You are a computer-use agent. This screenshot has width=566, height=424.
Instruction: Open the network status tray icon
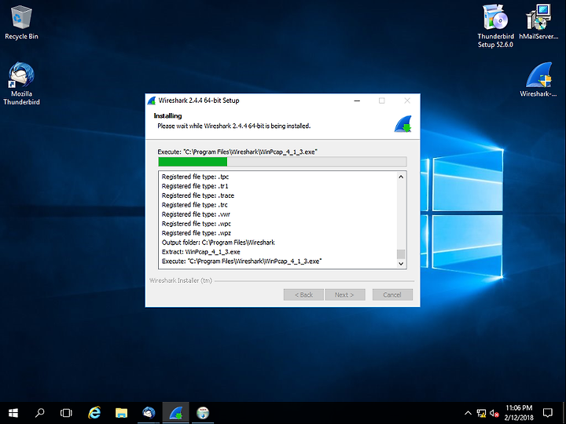click(x=481, y=413)
